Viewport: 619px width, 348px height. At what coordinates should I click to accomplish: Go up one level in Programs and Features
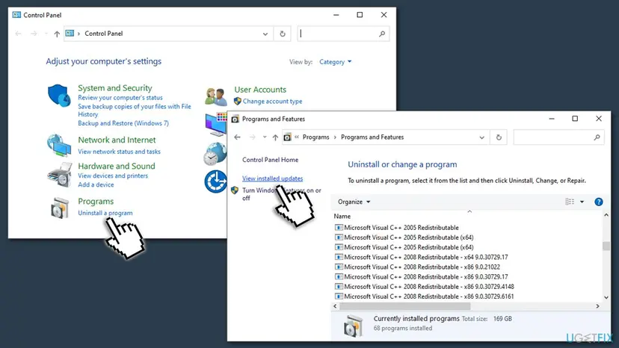click(x=275, y=137)
